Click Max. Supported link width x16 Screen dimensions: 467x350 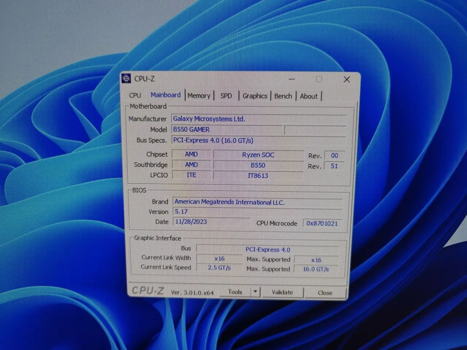316,260
